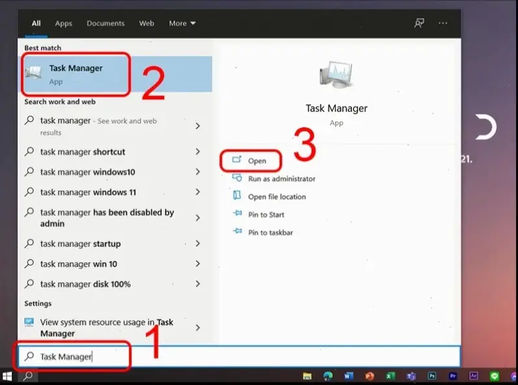
Task: Click the search box containing 'Task Manager'
Action: tap(239, 356)
